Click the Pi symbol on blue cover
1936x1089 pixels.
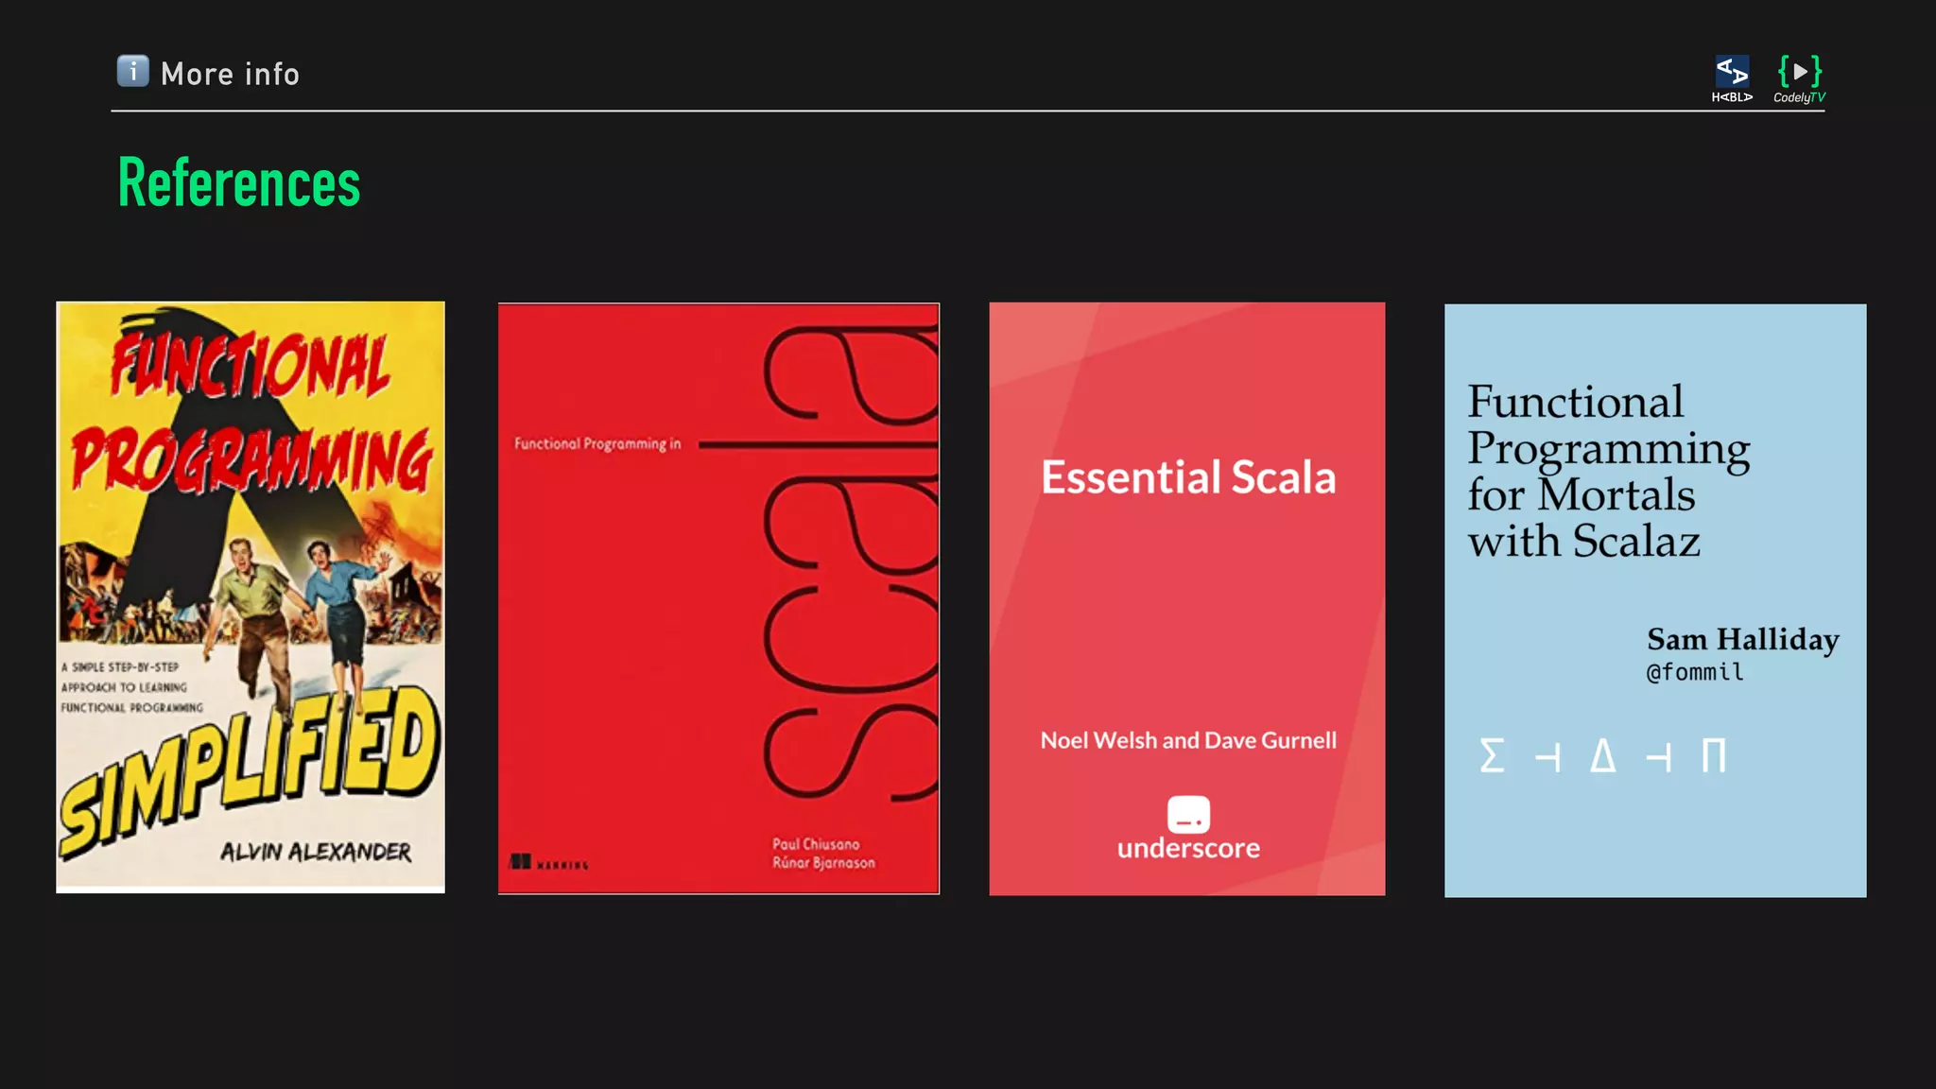pos(1713,756)
